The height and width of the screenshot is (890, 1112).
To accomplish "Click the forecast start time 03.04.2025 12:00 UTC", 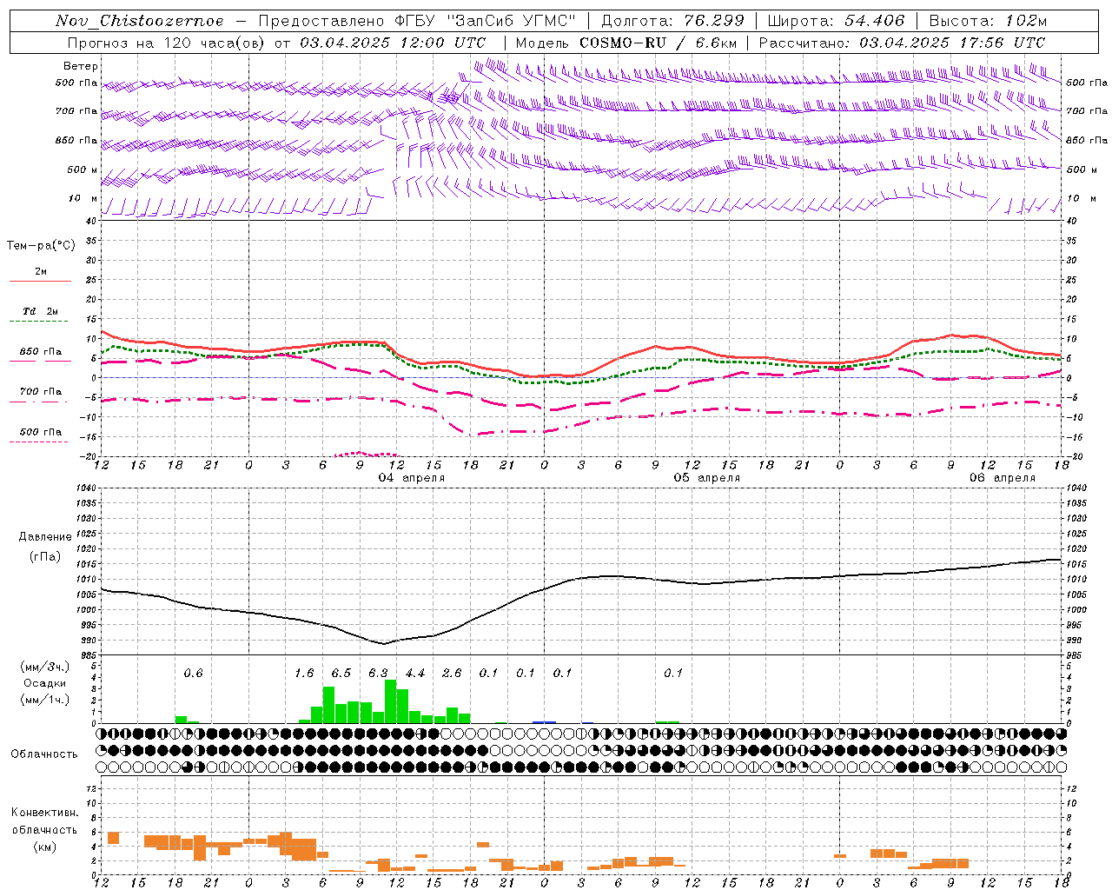I will [393, 43].
